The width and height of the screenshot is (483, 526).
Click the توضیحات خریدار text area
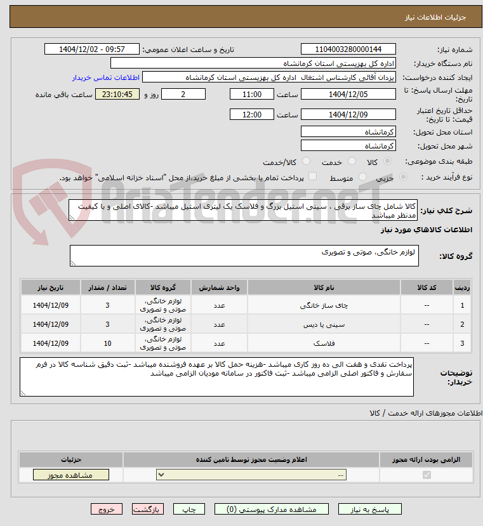[x=216, y=377]
